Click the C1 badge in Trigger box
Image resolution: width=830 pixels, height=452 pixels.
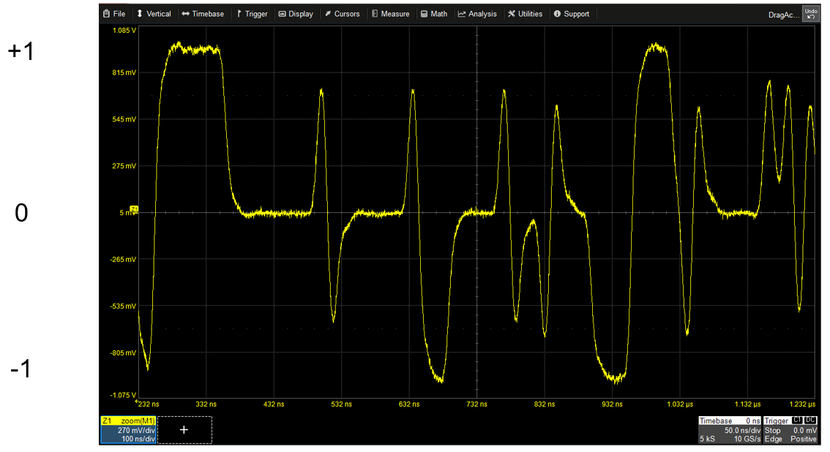coord(797,421)
